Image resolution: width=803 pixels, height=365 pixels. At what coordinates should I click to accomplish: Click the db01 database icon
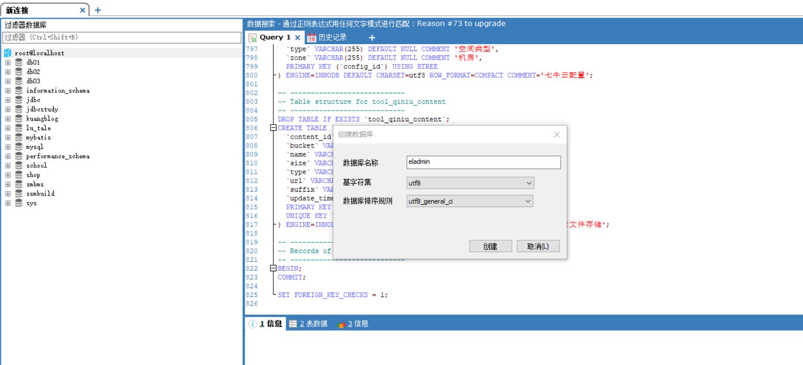(x=19, y=62)
